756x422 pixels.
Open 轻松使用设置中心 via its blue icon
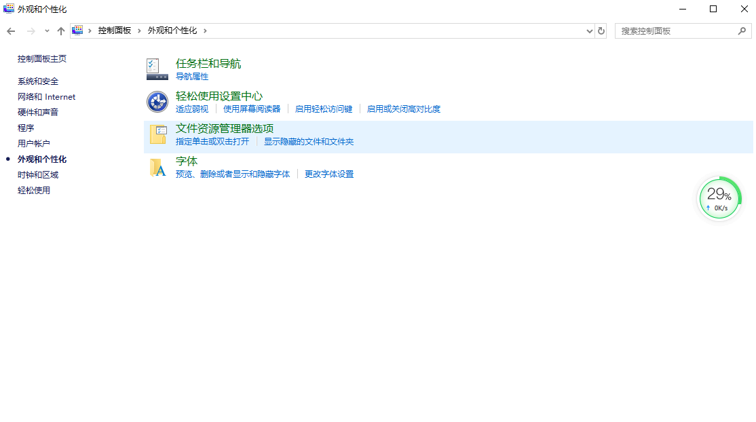pos(157,100)
